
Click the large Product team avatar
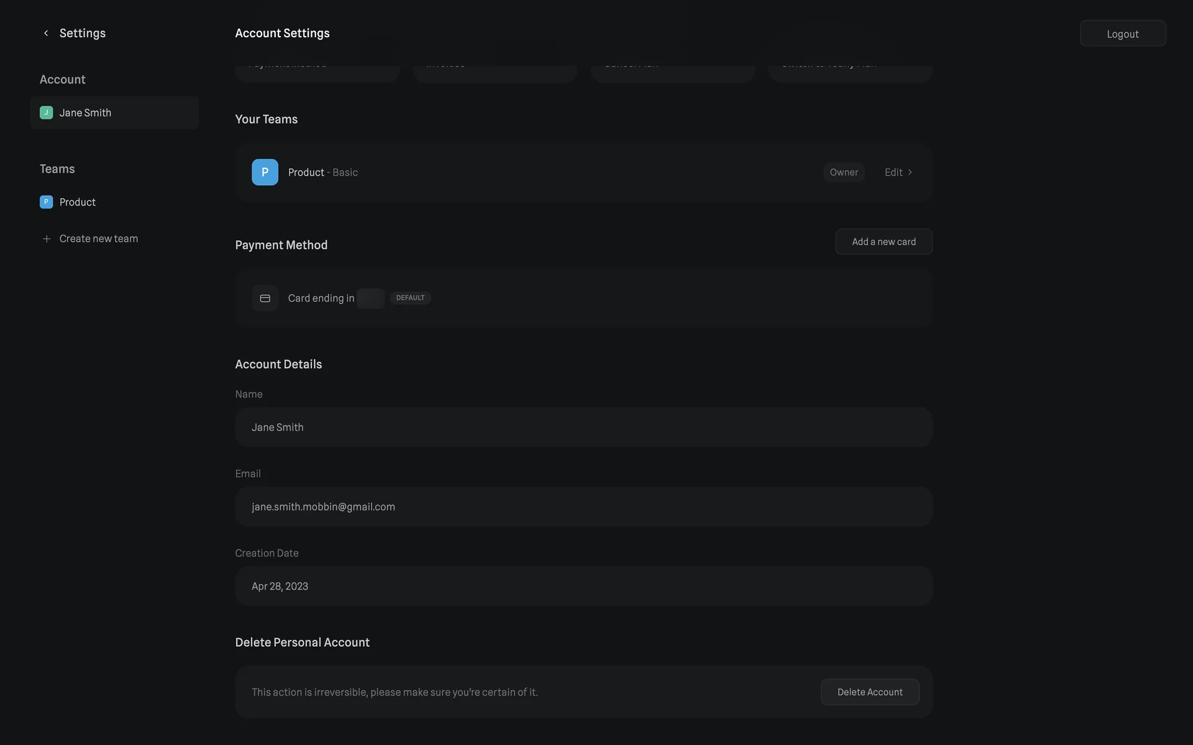pos(265,173)
